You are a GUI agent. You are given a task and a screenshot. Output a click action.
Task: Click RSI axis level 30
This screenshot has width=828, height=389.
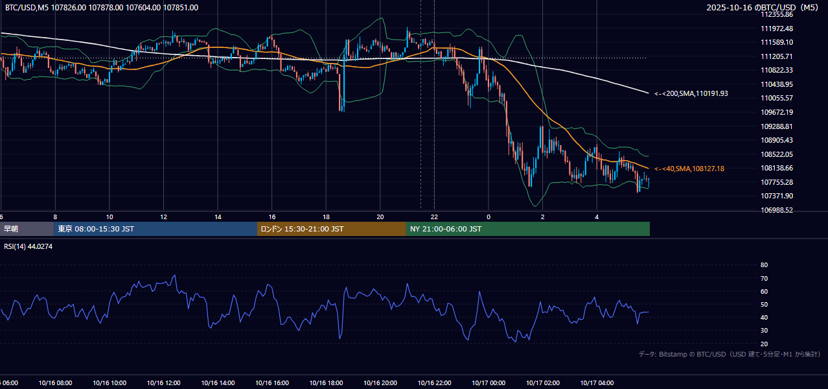tap(764, 331)
